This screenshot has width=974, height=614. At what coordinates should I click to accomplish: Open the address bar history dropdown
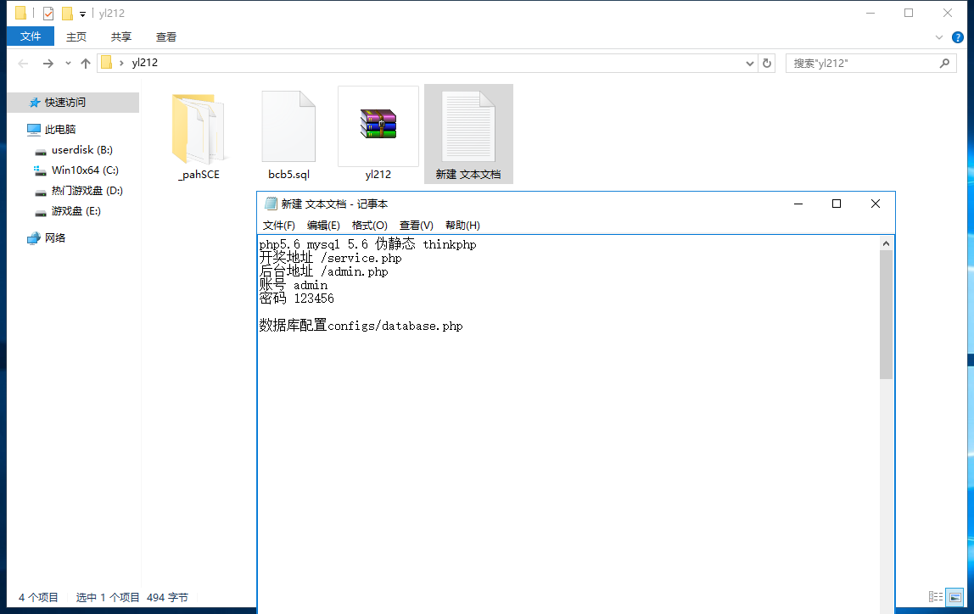(750, 64)
